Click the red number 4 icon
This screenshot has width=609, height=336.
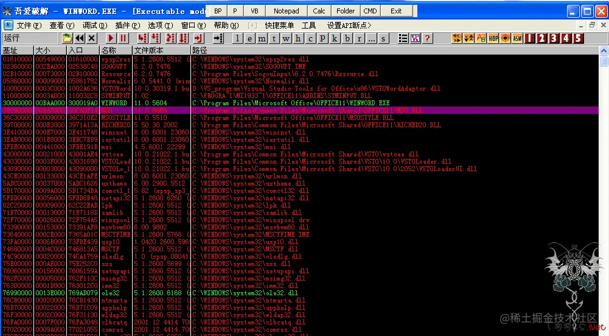(x=566, y=38)
